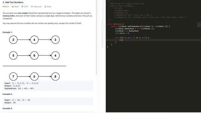
Task: Click node 0 in the result list
Action: tap(34, 77)
